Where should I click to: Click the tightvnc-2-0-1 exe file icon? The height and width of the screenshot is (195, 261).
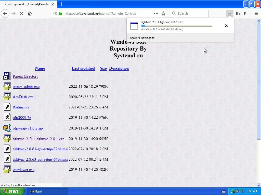[7, 138]
